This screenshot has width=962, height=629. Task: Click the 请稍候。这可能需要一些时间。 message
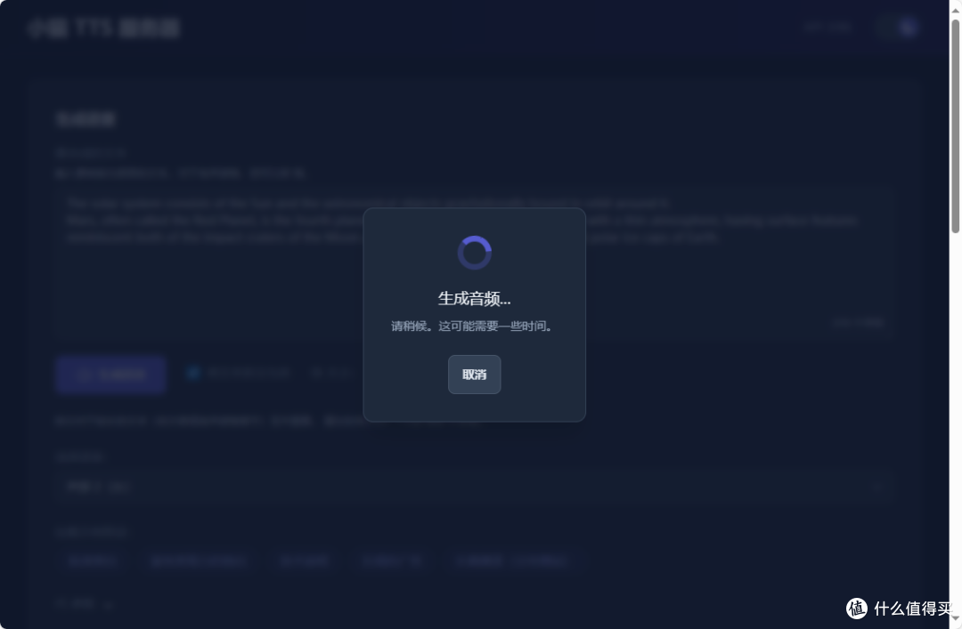point(474,327)
